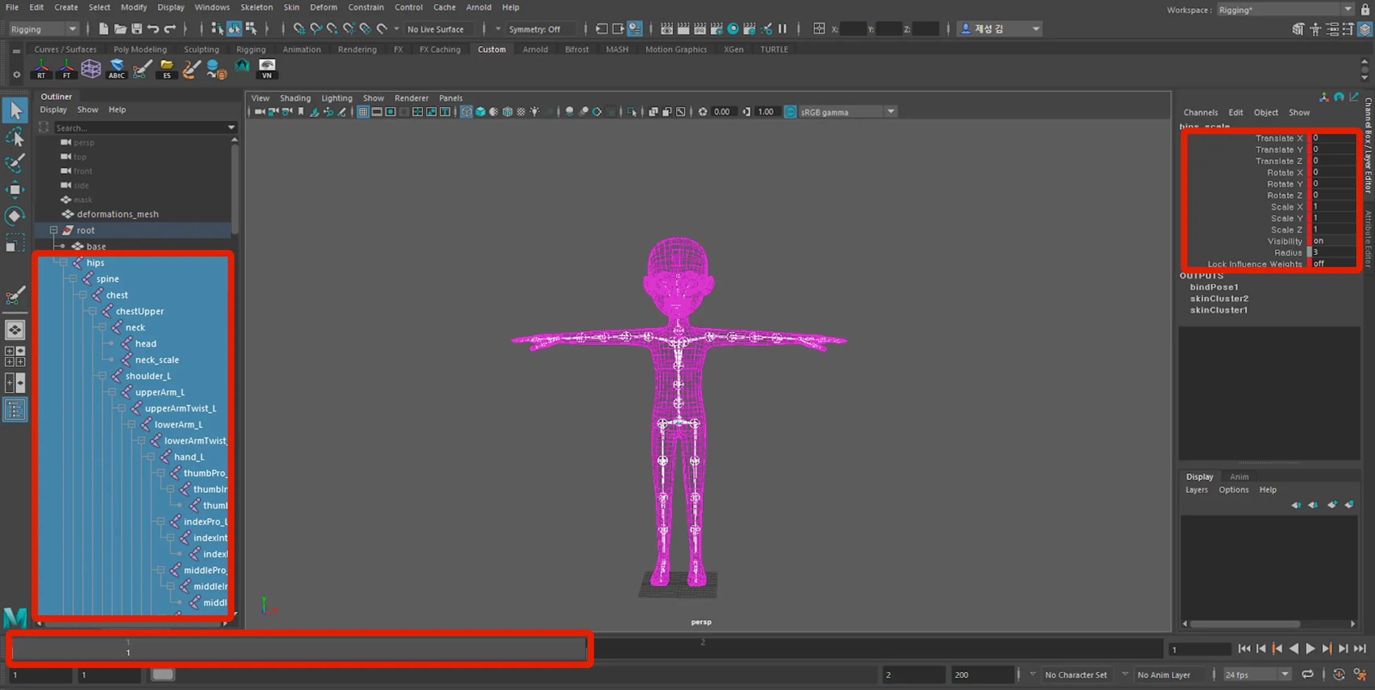Open the Skin menu
Image resolution: width=1375 pixels, height=690 pixels.
click(291, 7)
